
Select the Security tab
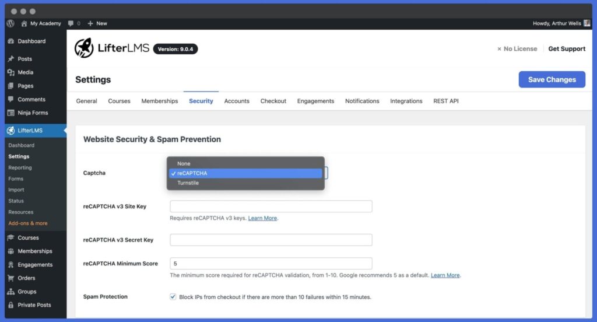pos(201,101)
